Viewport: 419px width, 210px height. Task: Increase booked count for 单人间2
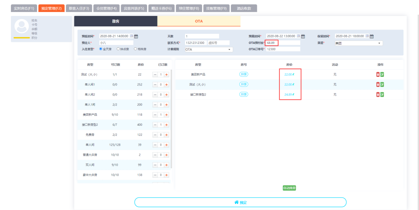pos(166,95)
